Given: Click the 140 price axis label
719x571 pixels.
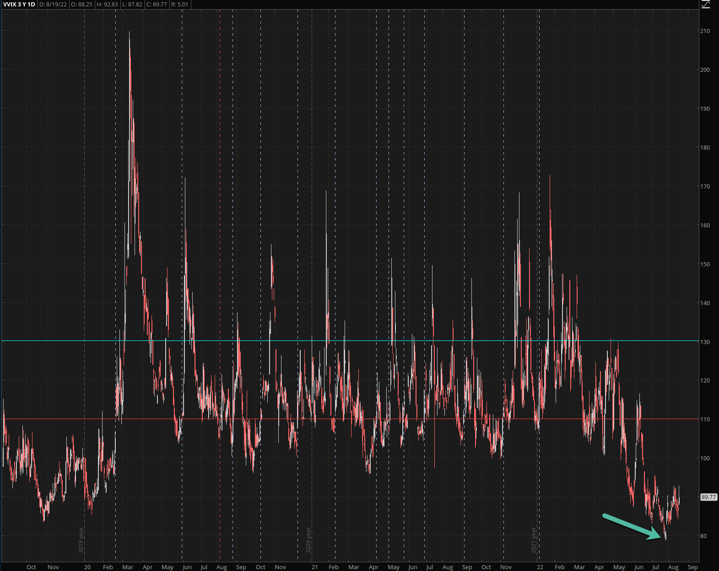Looking at the screenshot, I should point(705,303).
